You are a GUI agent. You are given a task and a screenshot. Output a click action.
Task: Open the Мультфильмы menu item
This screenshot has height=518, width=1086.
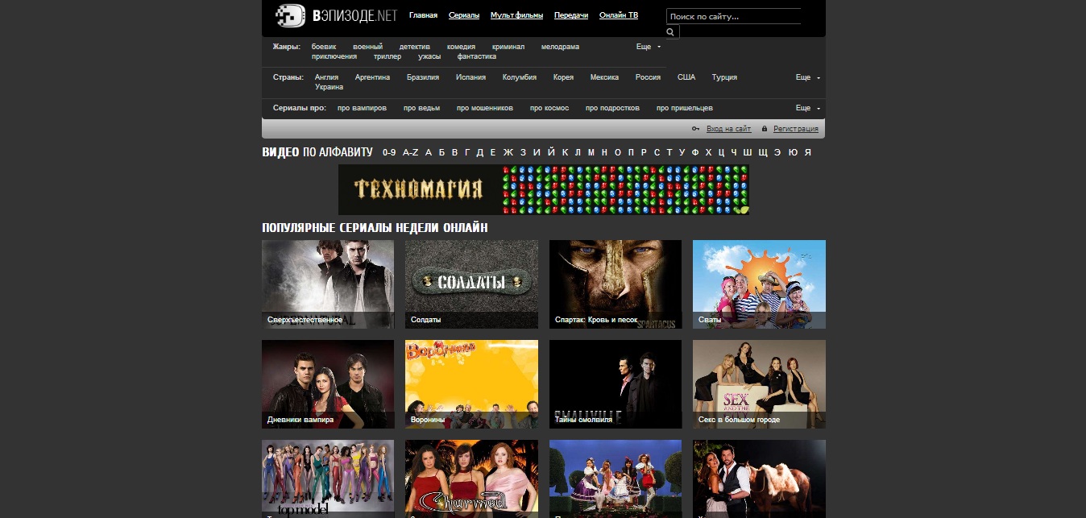pyautogui.click(x=516, y=15)
